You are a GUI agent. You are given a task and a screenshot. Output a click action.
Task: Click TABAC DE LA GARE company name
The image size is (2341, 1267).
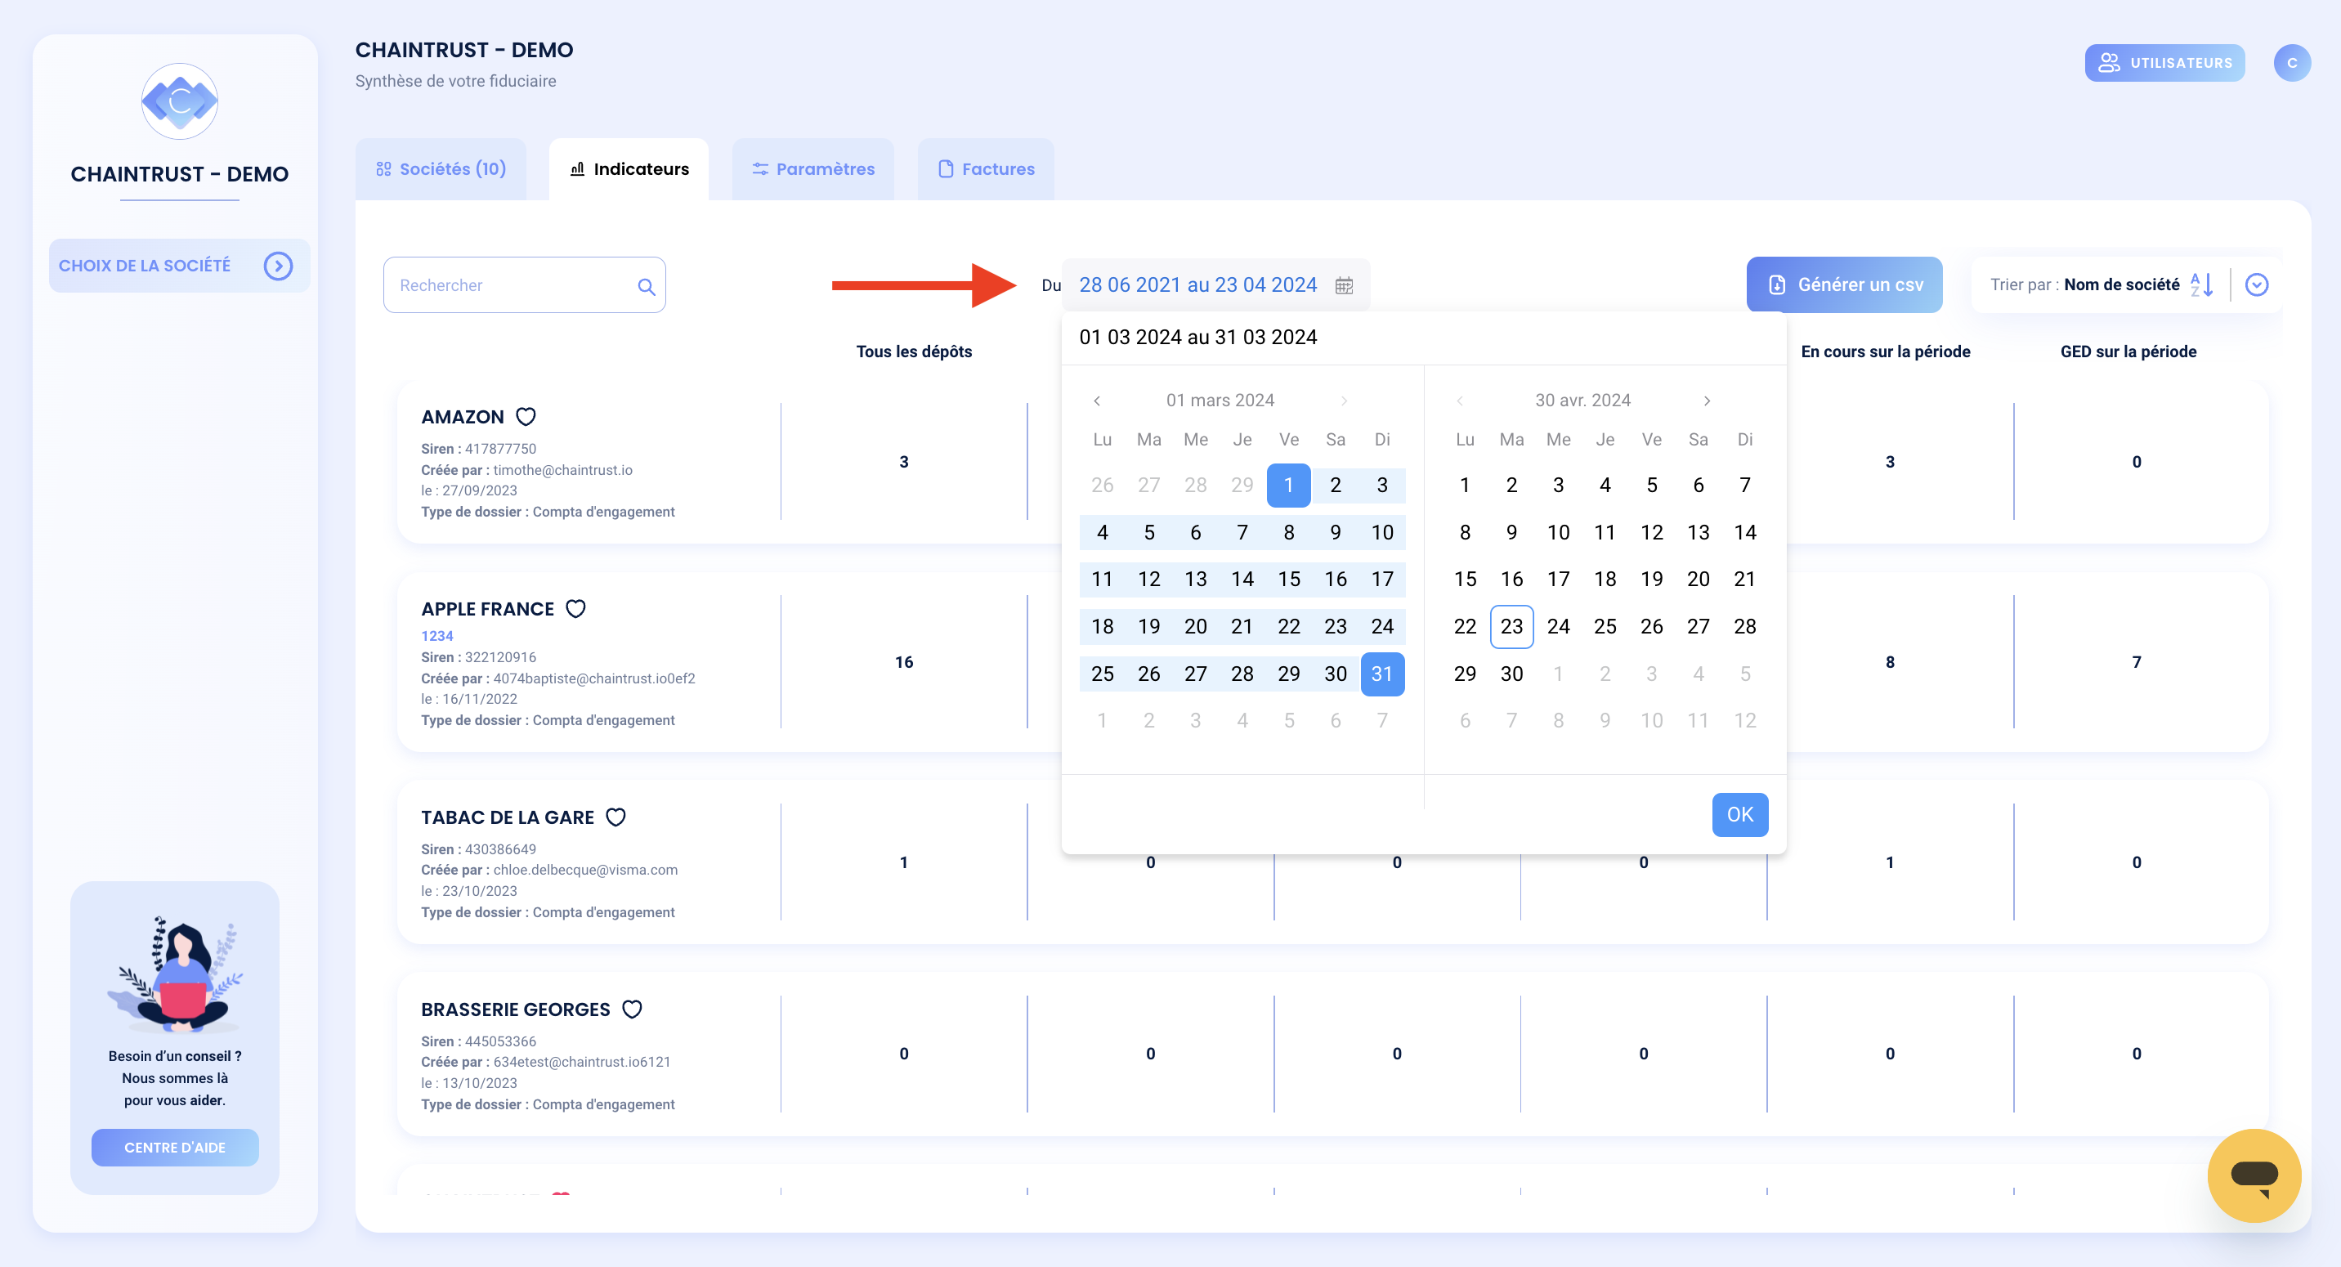click(507, 817)
